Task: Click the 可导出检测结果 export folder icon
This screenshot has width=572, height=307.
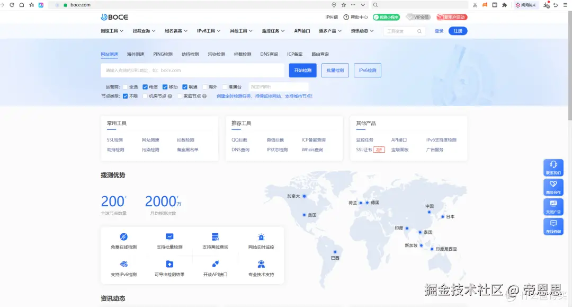Action: (169, 265)
